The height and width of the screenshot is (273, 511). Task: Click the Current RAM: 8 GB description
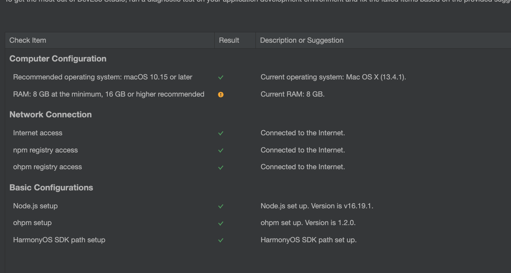(x=293, y=94)
